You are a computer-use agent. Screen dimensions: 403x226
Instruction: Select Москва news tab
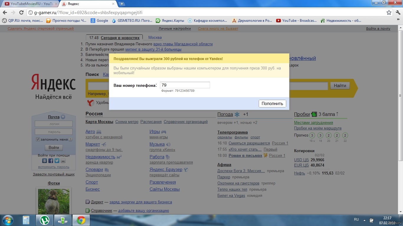(x=155, y=38)
